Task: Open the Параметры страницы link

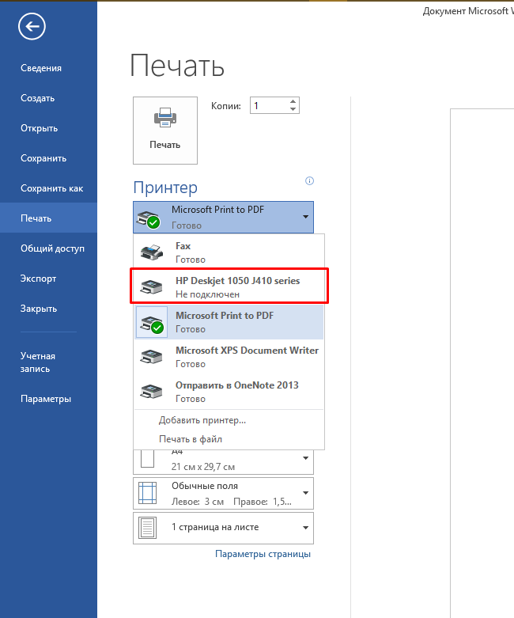Action: pyautogui.click(x=263, y=554)
